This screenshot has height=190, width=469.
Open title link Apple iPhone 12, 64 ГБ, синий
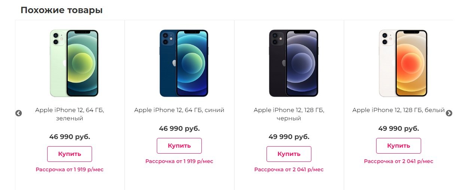click(179, 110)
